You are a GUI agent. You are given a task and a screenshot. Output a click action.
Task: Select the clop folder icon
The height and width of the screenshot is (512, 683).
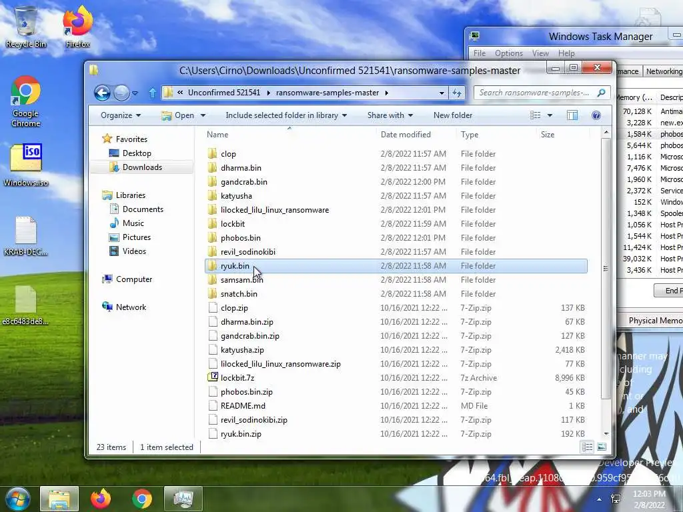(x=212, y=154)
